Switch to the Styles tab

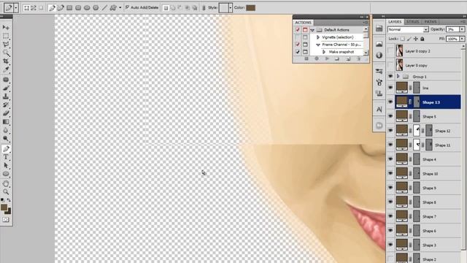point(412,22)
